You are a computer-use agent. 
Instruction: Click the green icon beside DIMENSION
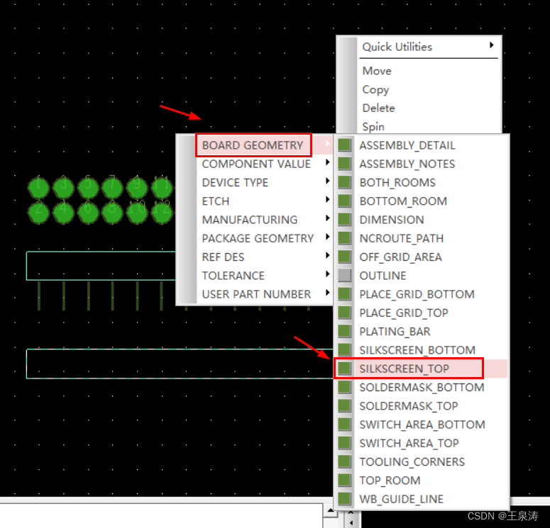345,220
